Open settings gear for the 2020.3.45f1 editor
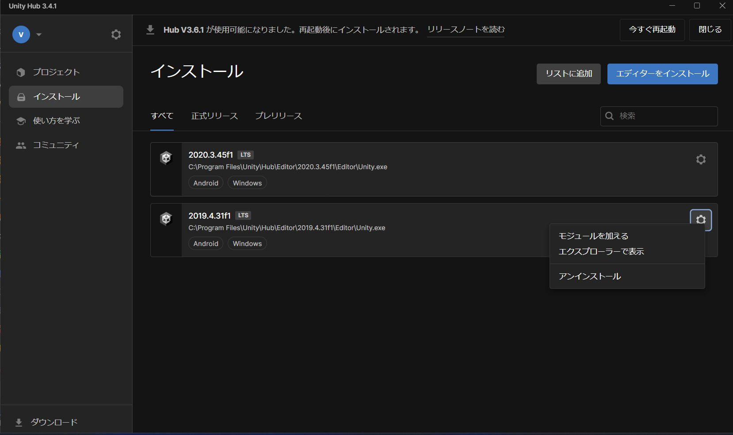 [x=701, y=159]
